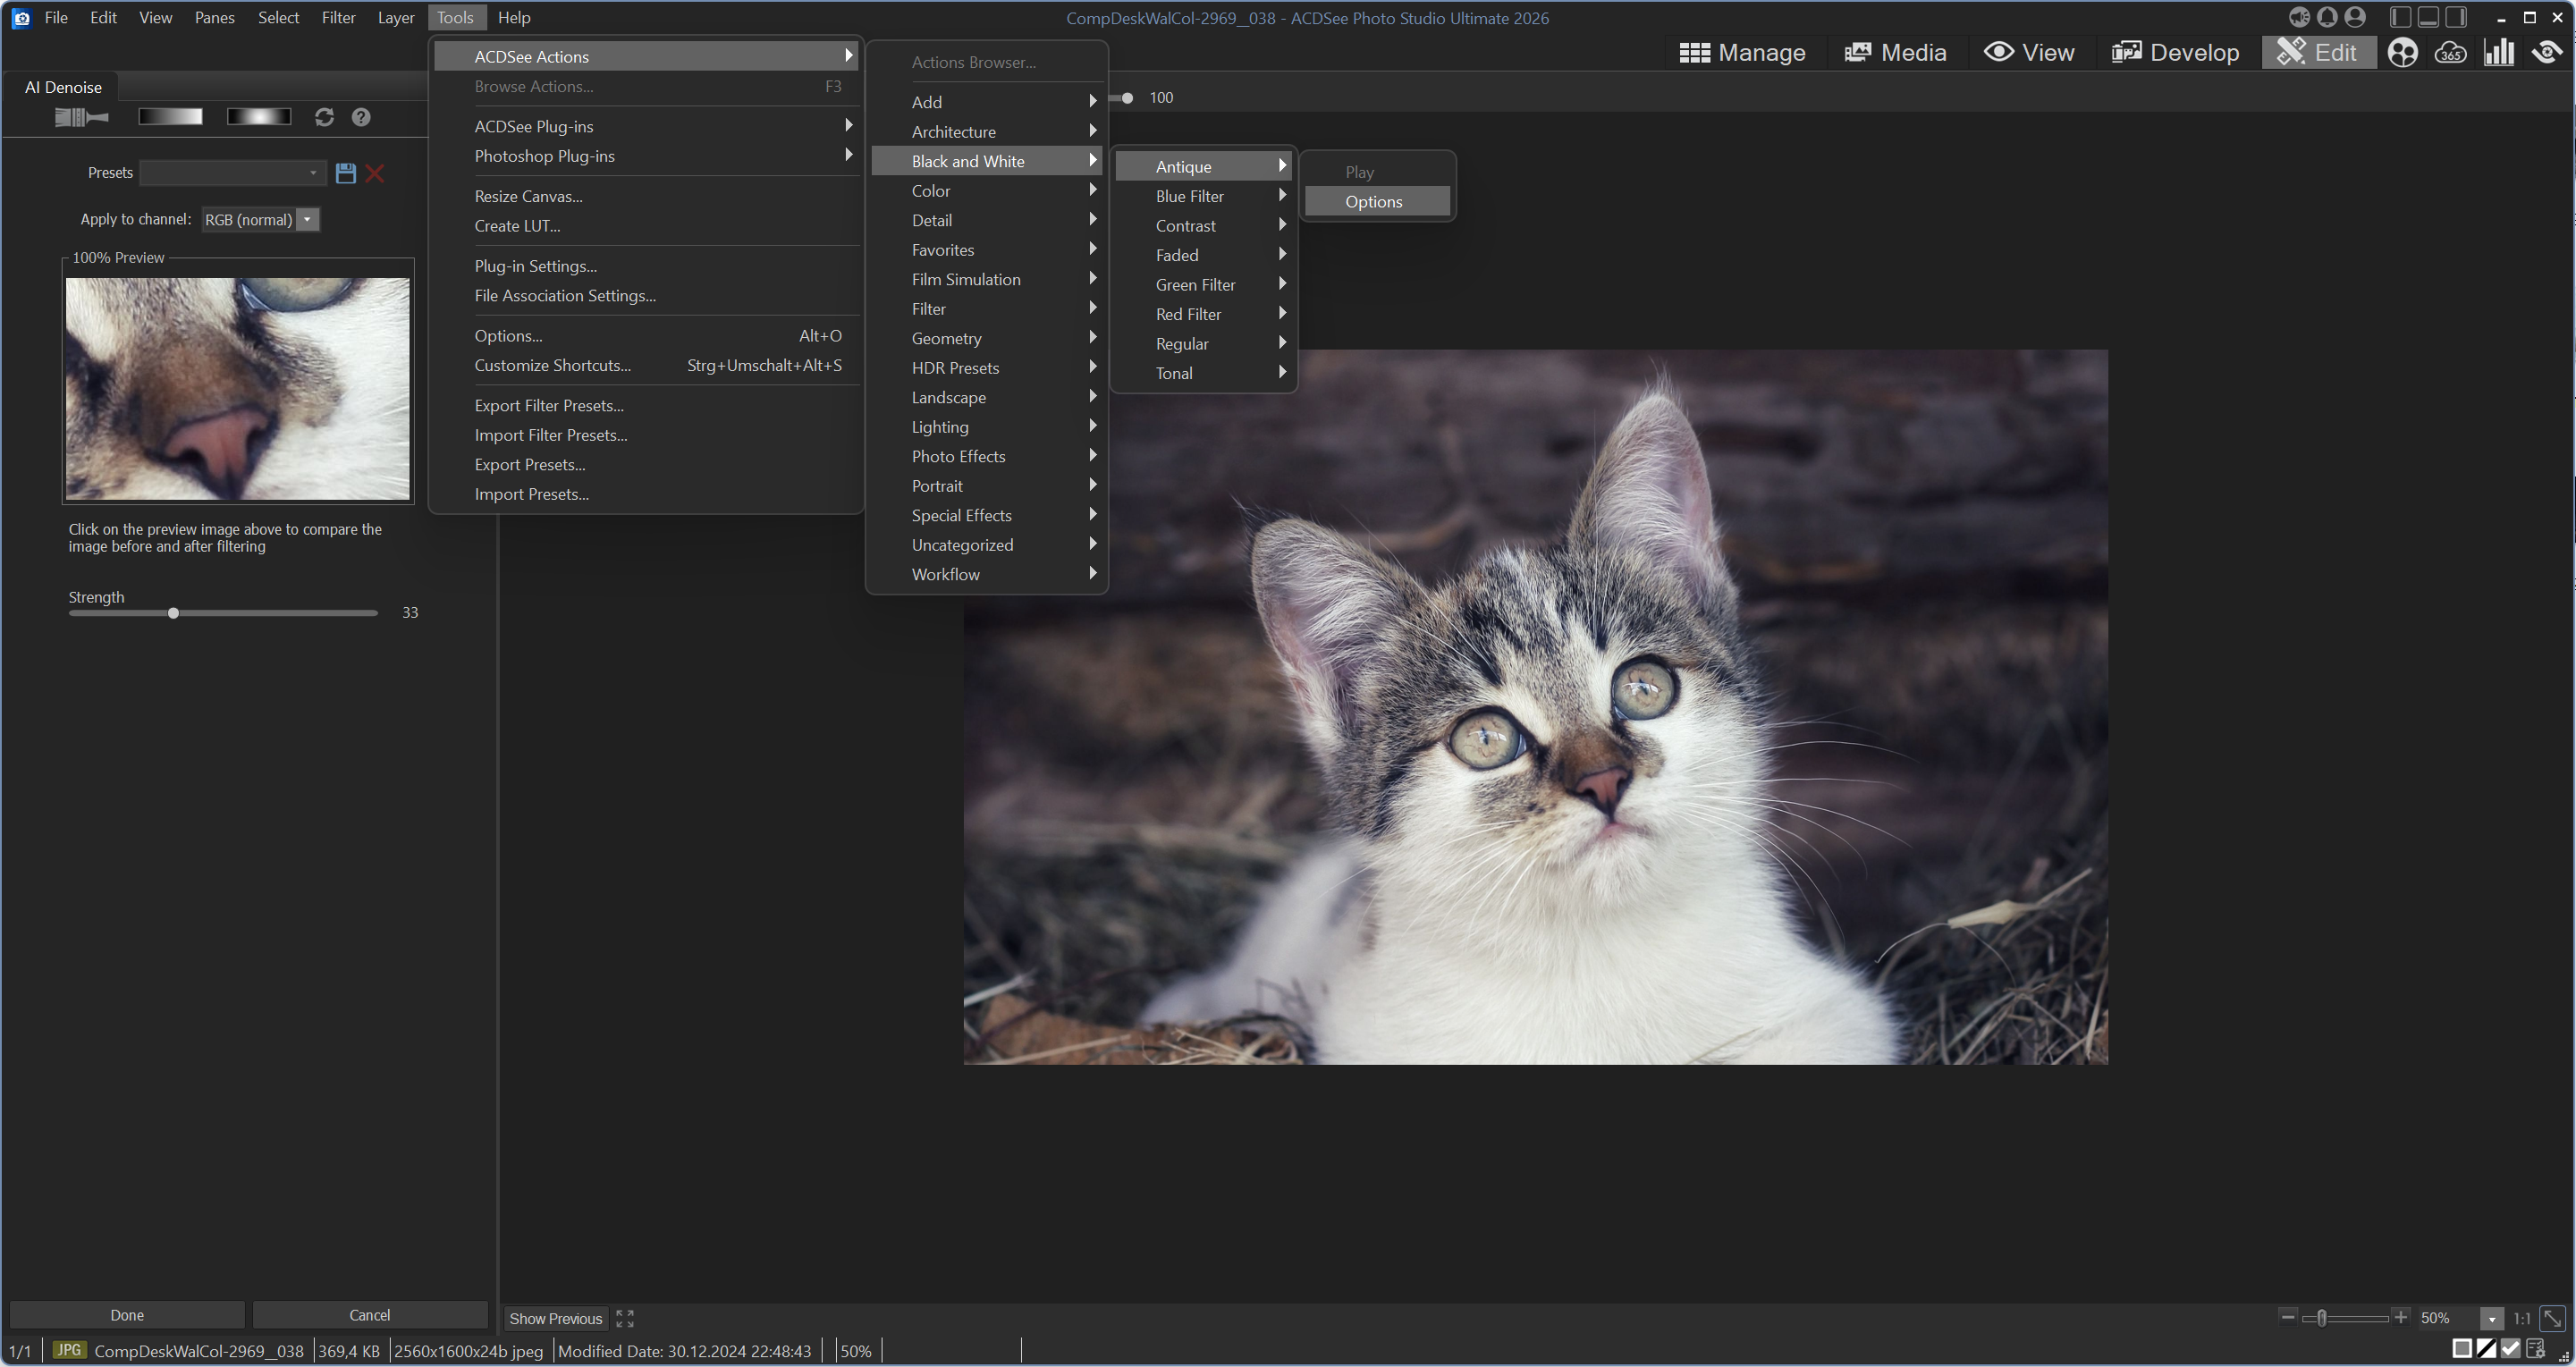
Task: Open the SeeDrive eye icon
Action: (2546, 52)
